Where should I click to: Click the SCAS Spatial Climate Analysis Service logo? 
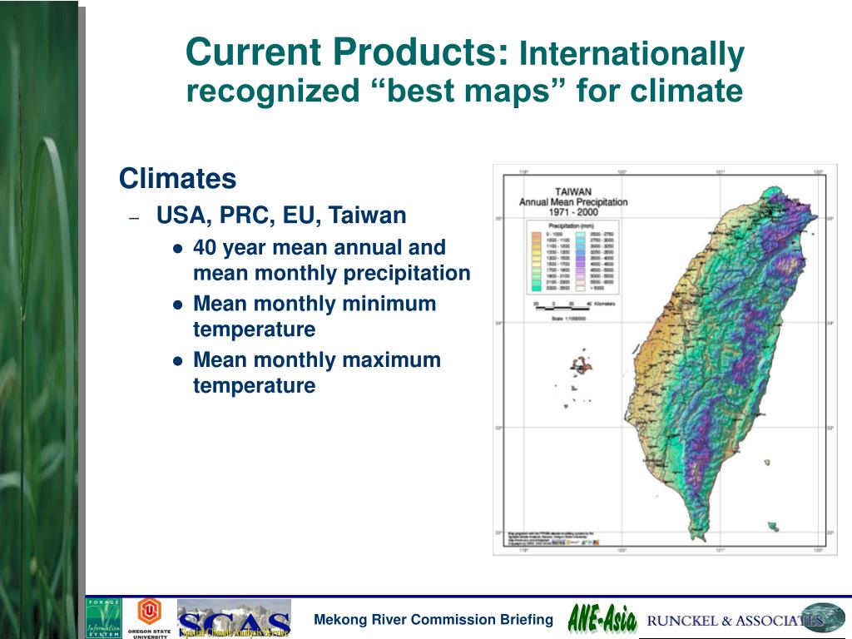pos(234,619)
